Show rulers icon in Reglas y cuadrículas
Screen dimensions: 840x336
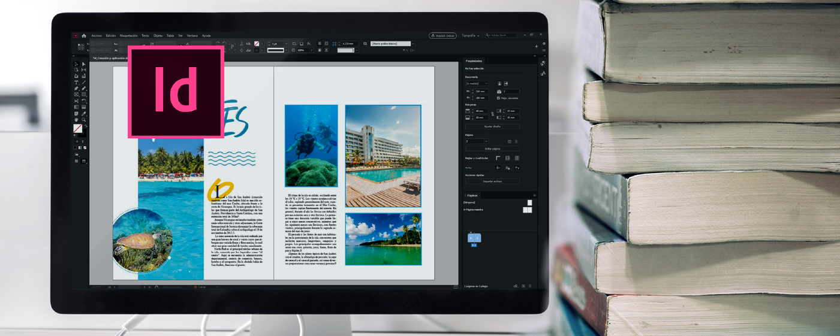pos(498,158)
